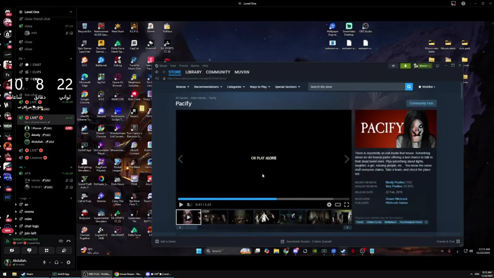Image resolution: width=494 pixels, height=278 pixels.
Task: Expand the Ways to Play dropdown
Action: [260, 87]
